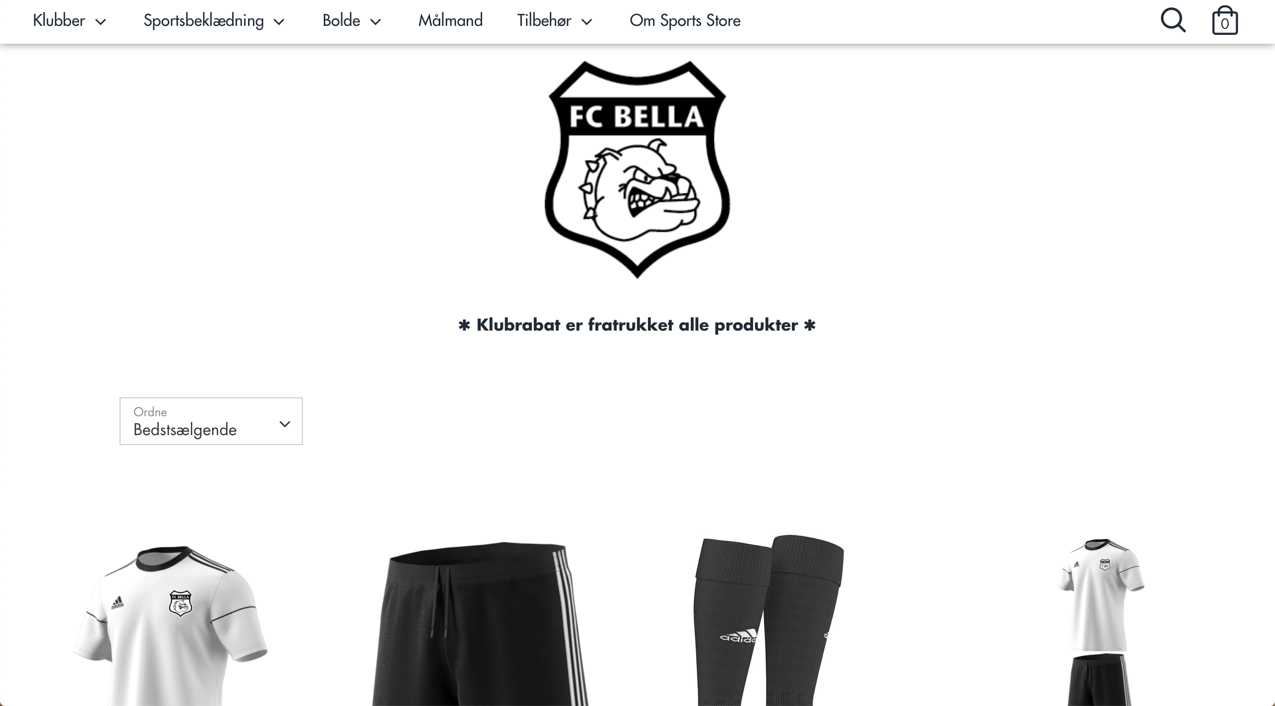Viewport: 1275px width, 706px height.
Task: Click the FC Bella bulldog crest logo
Action: click(x=637, y=169)
